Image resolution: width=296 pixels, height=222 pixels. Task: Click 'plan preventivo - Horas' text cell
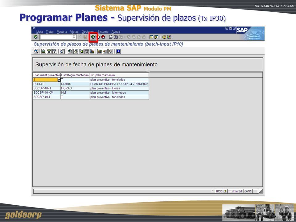click(x=119, y=88)
